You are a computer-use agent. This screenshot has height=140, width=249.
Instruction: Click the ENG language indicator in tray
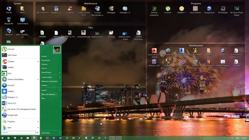237,138
